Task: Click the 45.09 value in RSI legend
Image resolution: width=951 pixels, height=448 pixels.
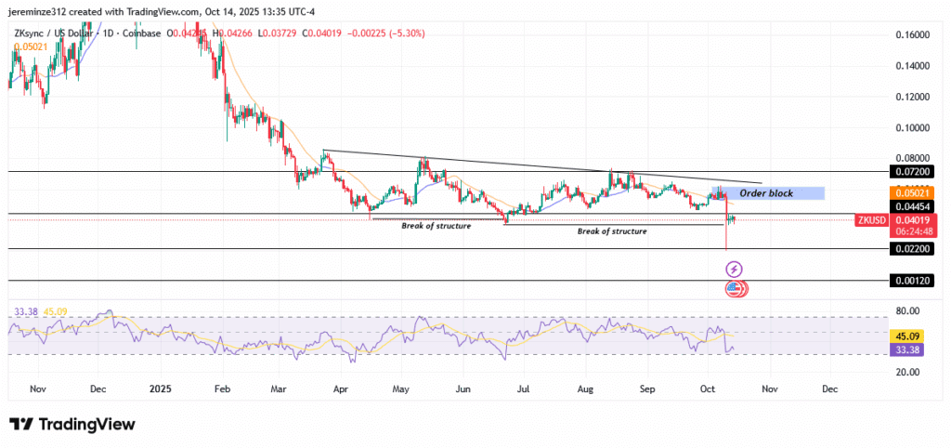Action: click(x=55, y=312)
